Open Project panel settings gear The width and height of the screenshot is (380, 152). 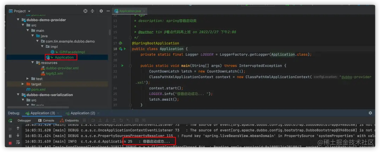coord(101,11)
